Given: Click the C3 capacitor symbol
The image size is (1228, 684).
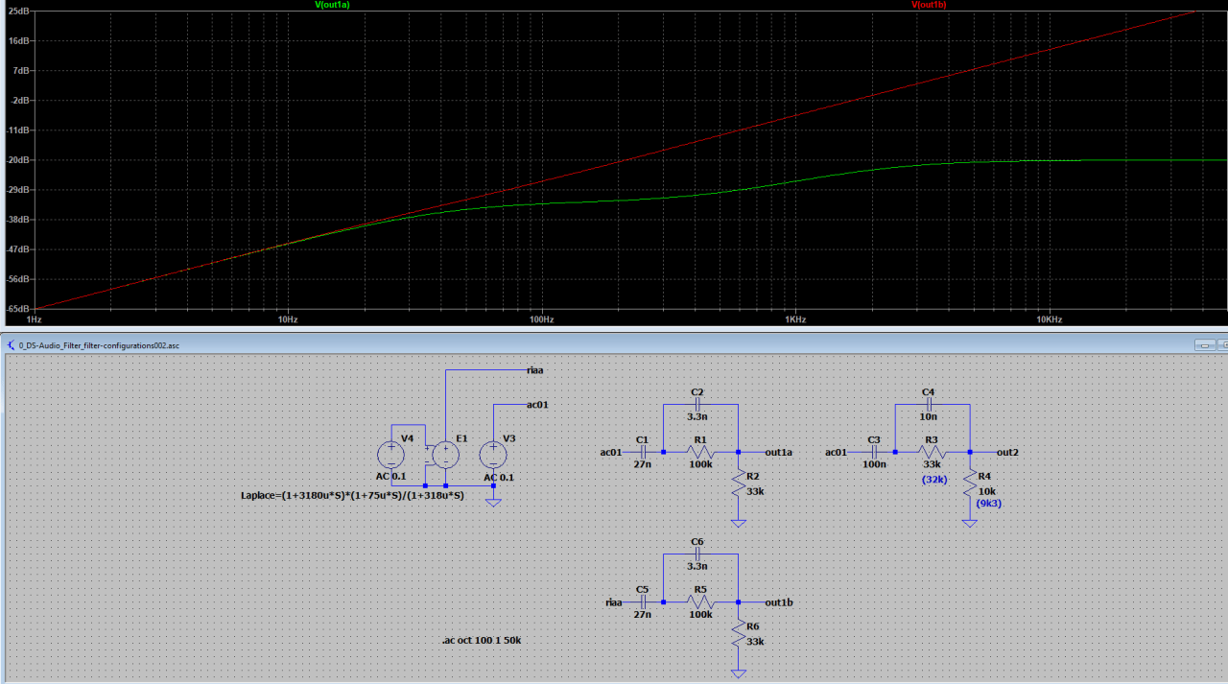Looking at the screenshot, I should click(x=874, y=452).
